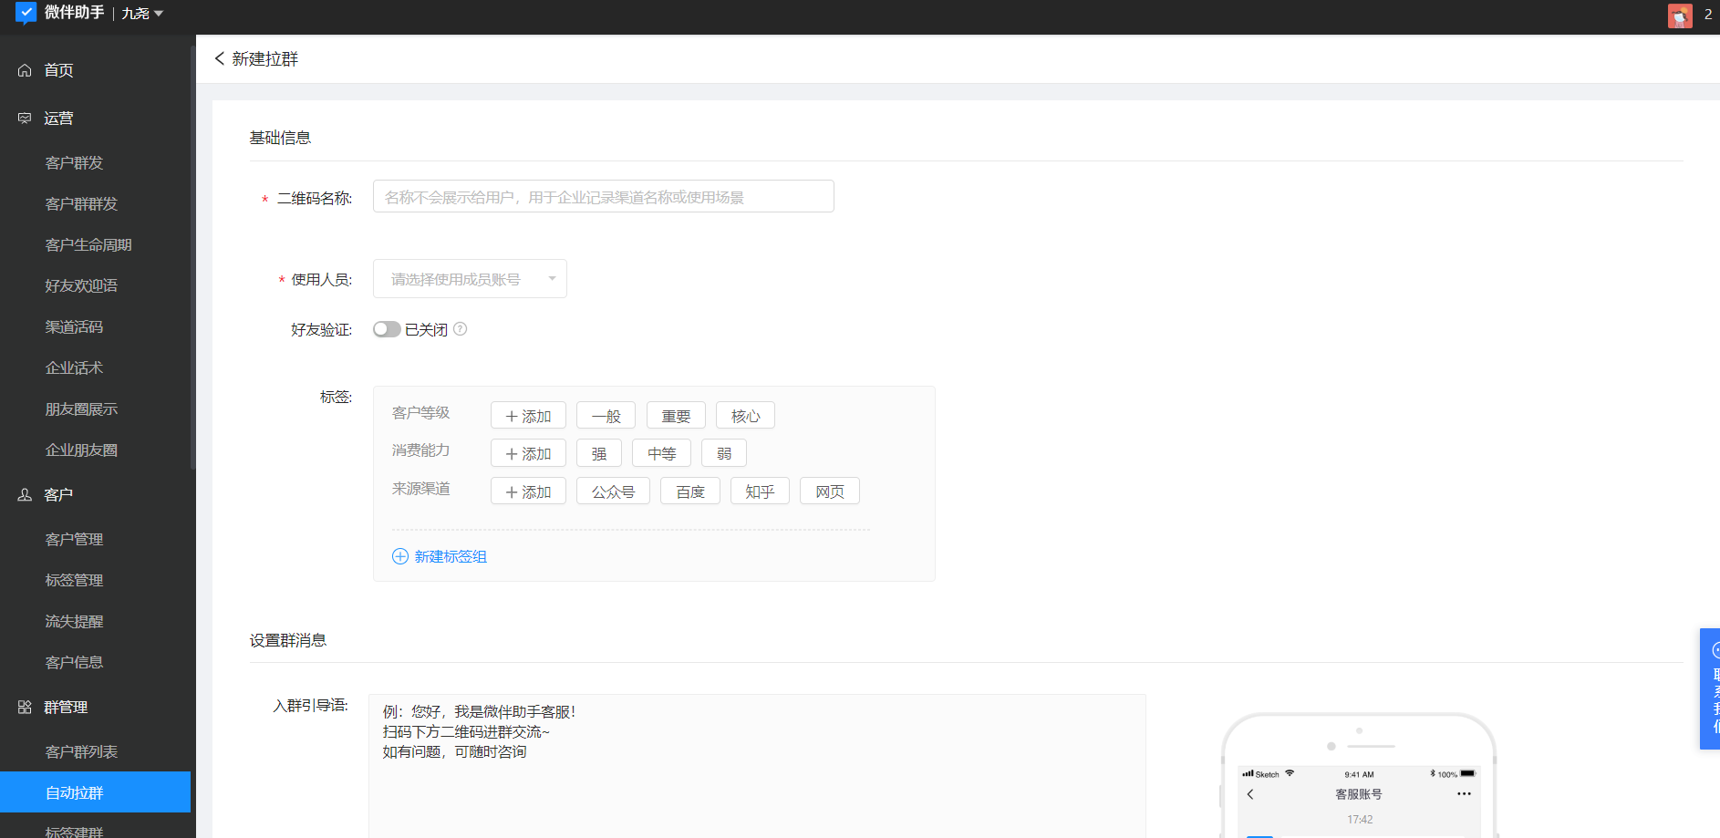Select the 知乎 tag
The height and width of the screenshot is (838, 1720).
[x=760, y=491]
